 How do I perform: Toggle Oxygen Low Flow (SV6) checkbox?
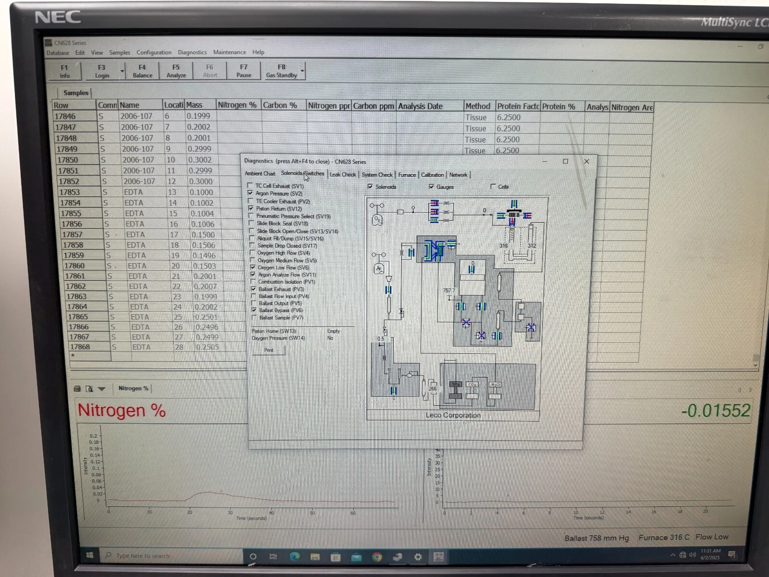(x=252, y=267)
